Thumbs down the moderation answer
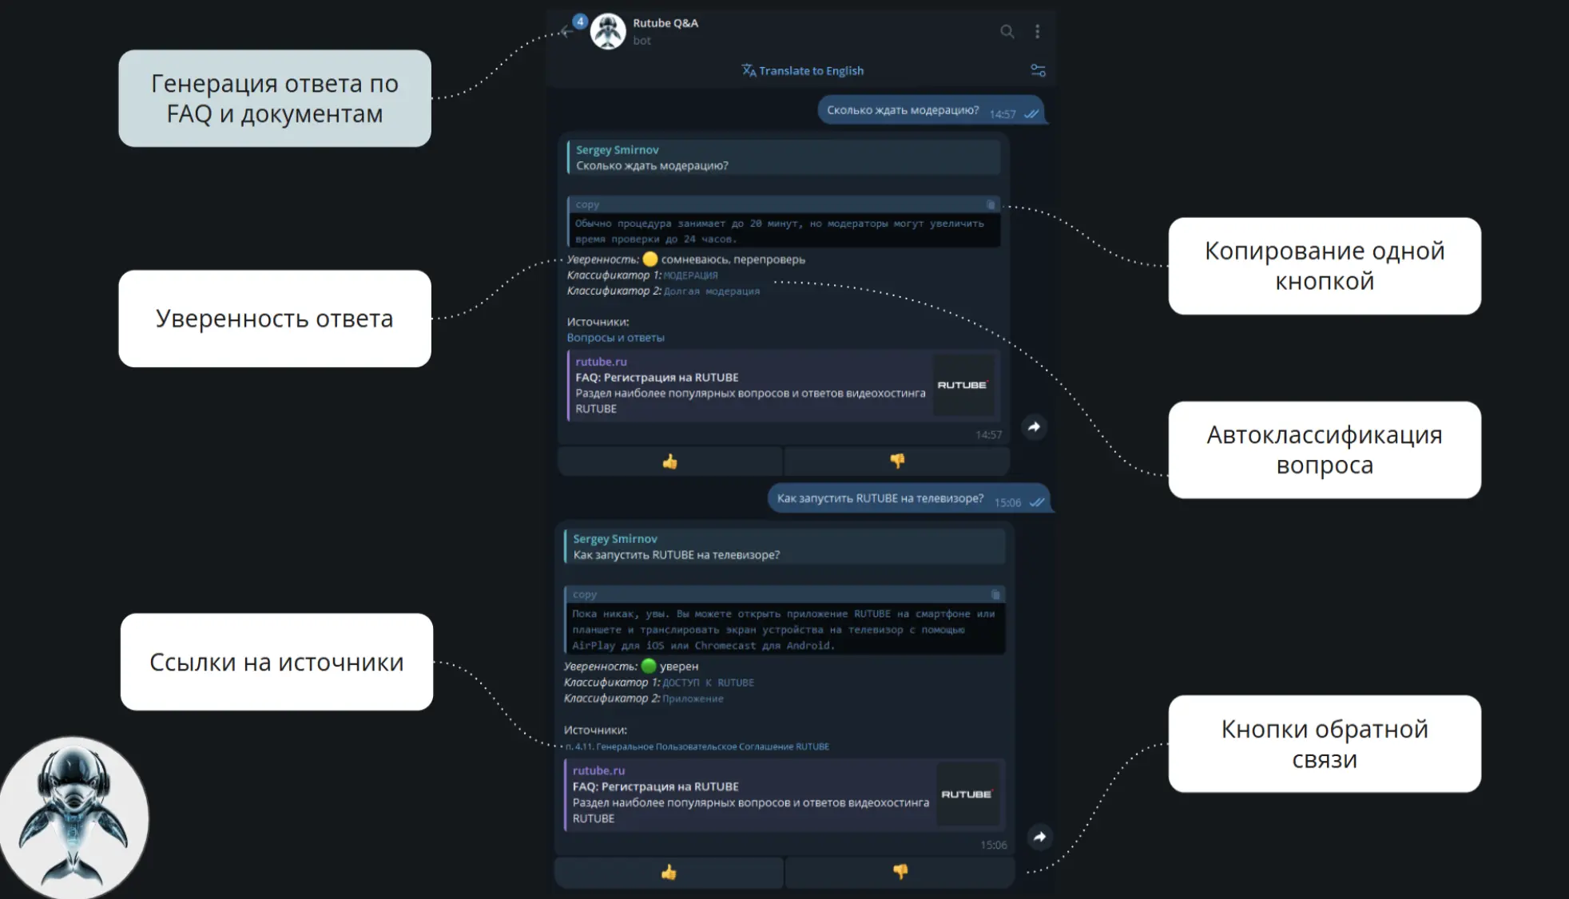This screenshot has height=899, width=1569. click(x=897, y=461)
